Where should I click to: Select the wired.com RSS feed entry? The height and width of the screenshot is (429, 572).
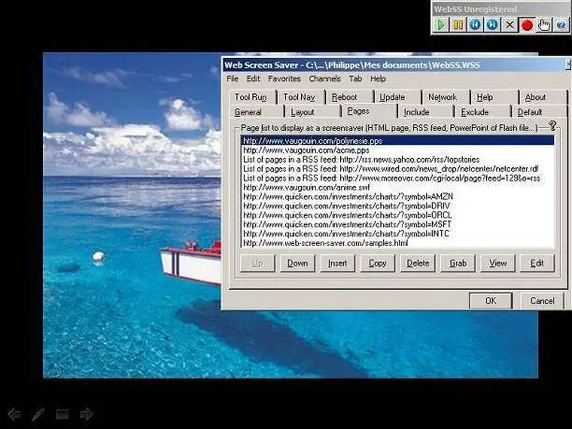397,169
